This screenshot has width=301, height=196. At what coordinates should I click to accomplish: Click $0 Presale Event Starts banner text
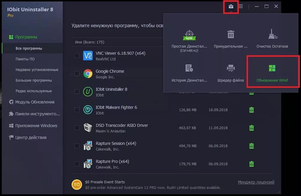point(105,182)
